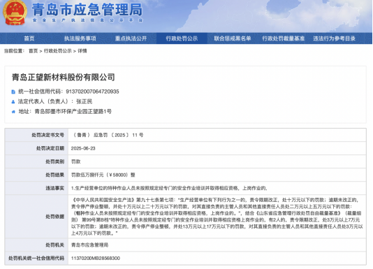Click the violation fact text starting 1.生产经营单位

point(169,188)
